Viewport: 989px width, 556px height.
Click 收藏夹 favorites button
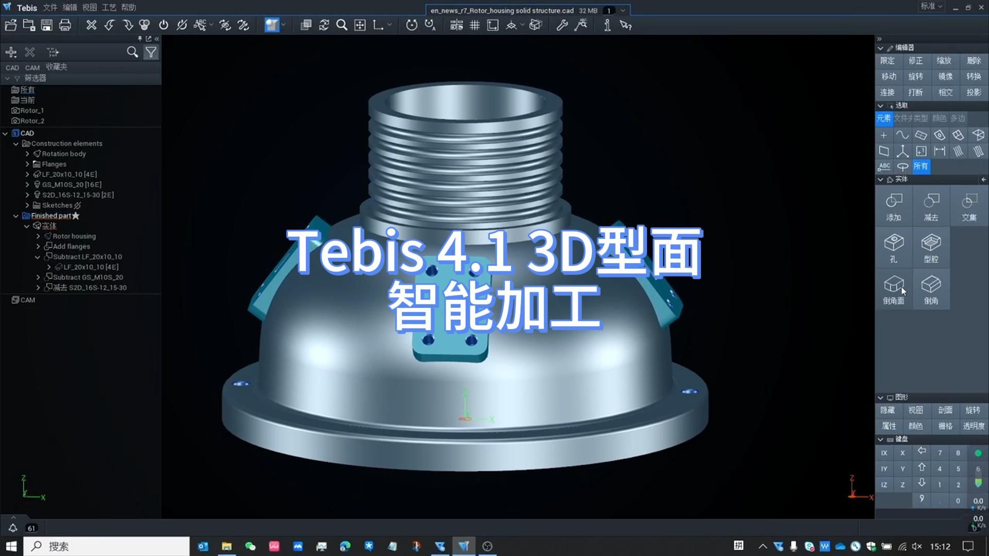coord(56,66)
